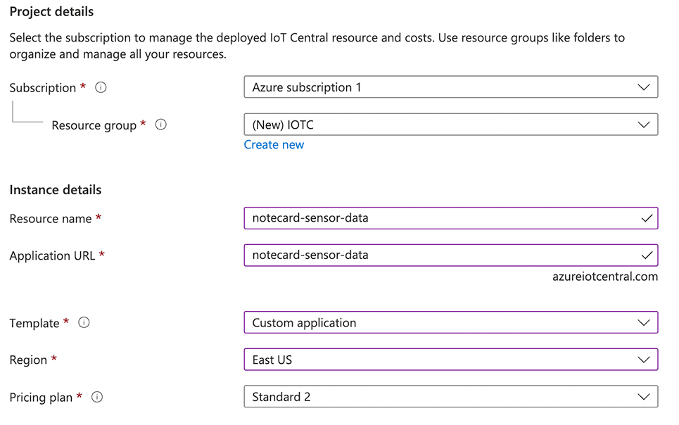The image size is (679, 425).
Task: Click into the Resource name field
Action: [451, 218]
